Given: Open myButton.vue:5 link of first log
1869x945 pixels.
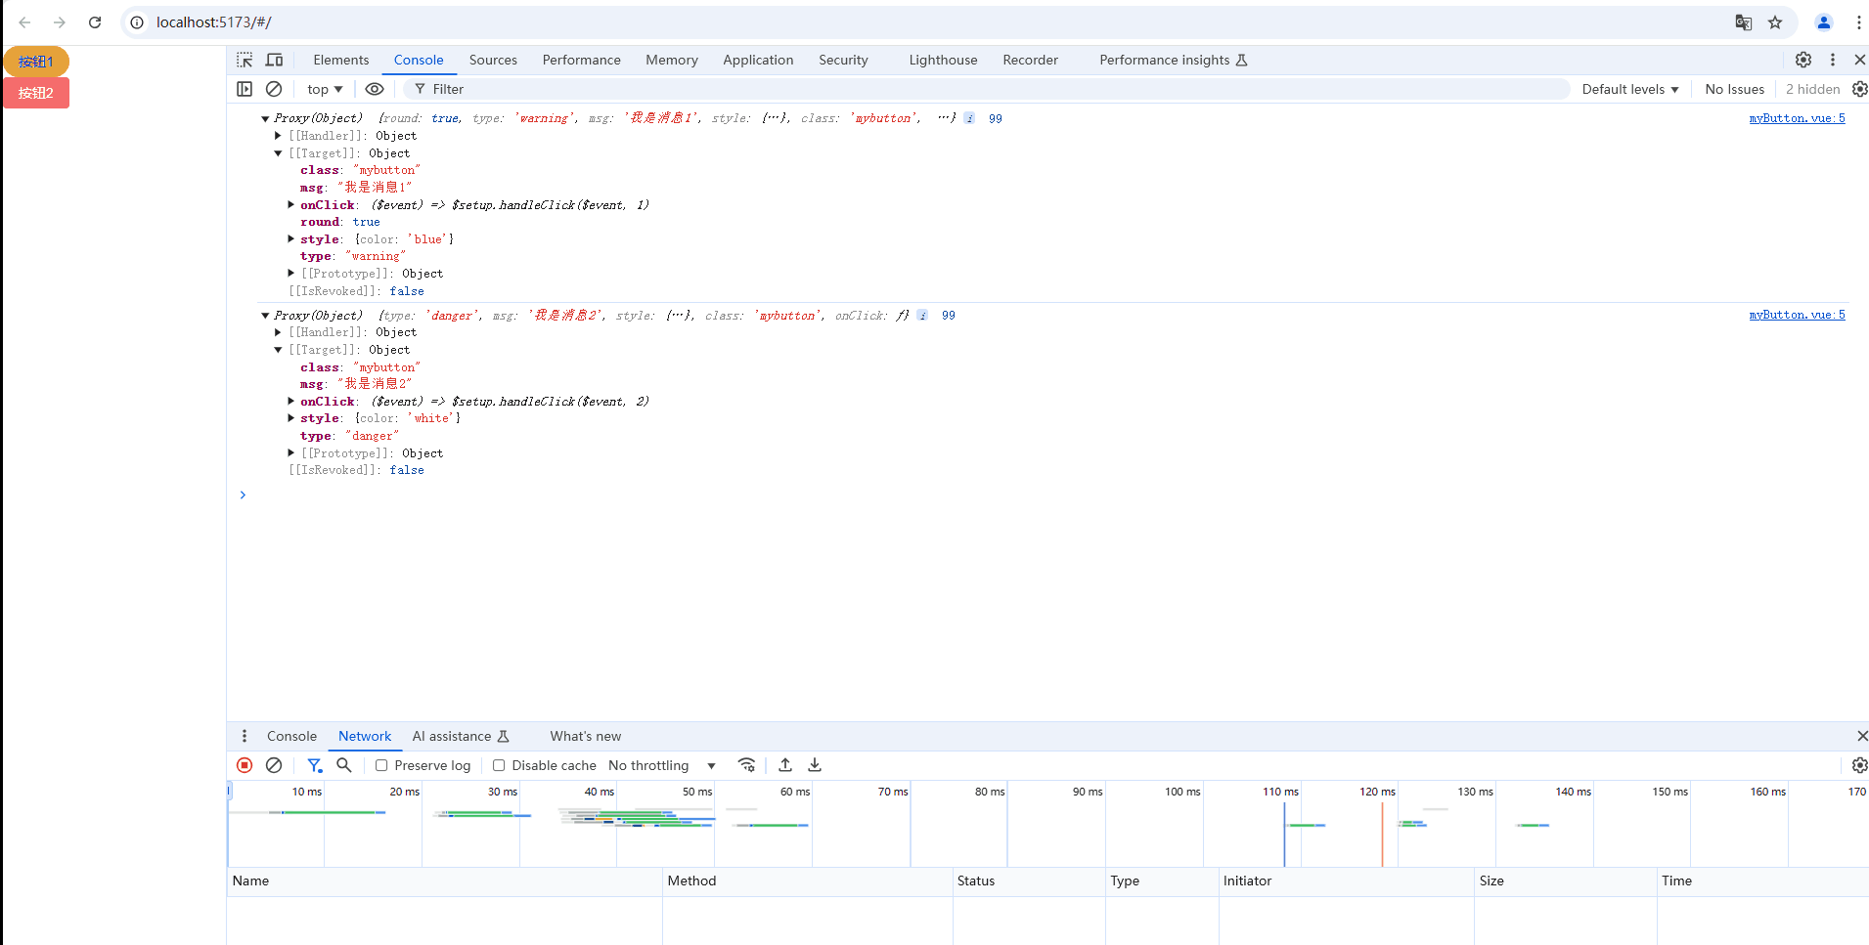Looking at the screenshot, I should click(x=1797, y=118).
